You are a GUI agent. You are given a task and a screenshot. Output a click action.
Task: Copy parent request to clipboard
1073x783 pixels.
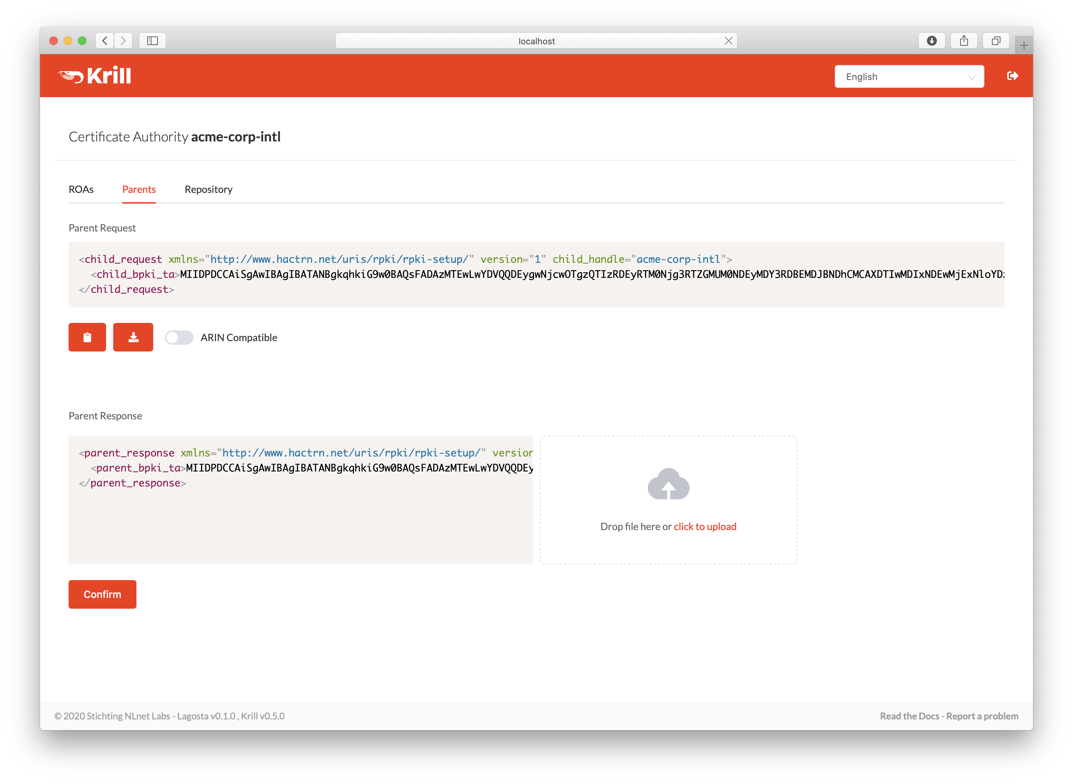[x=87, y=337]
